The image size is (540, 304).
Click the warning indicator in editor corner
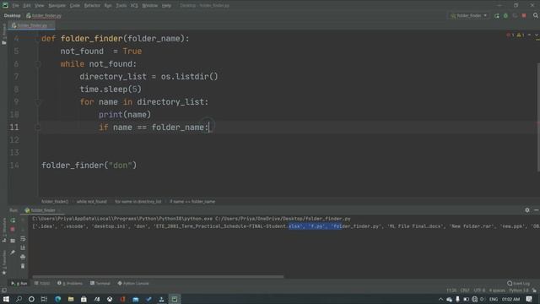pos(521,35)
